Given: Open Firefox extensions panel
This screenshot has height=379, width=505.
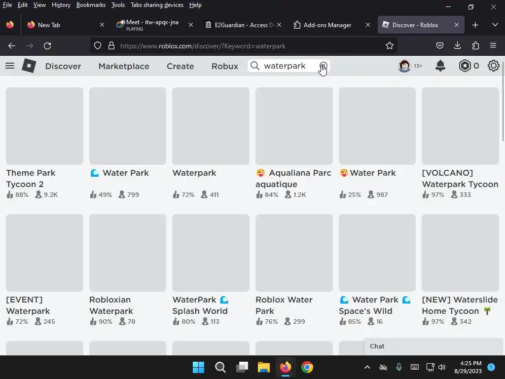Looking at the screenshot, I should coord(475,46).
